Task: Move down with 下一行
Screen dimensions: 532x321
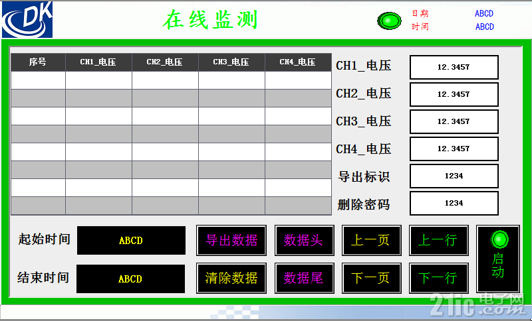Action: point(439,278)
